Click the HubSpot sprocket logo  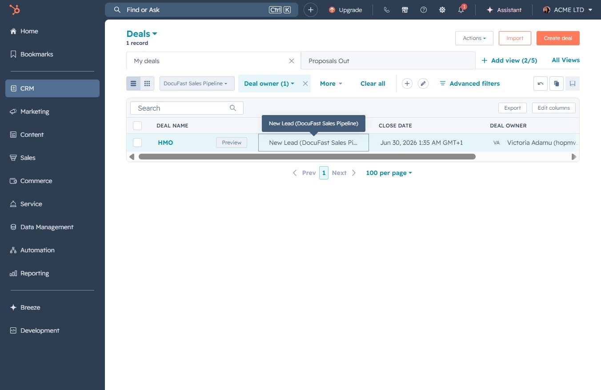click(x=15, y=10)
